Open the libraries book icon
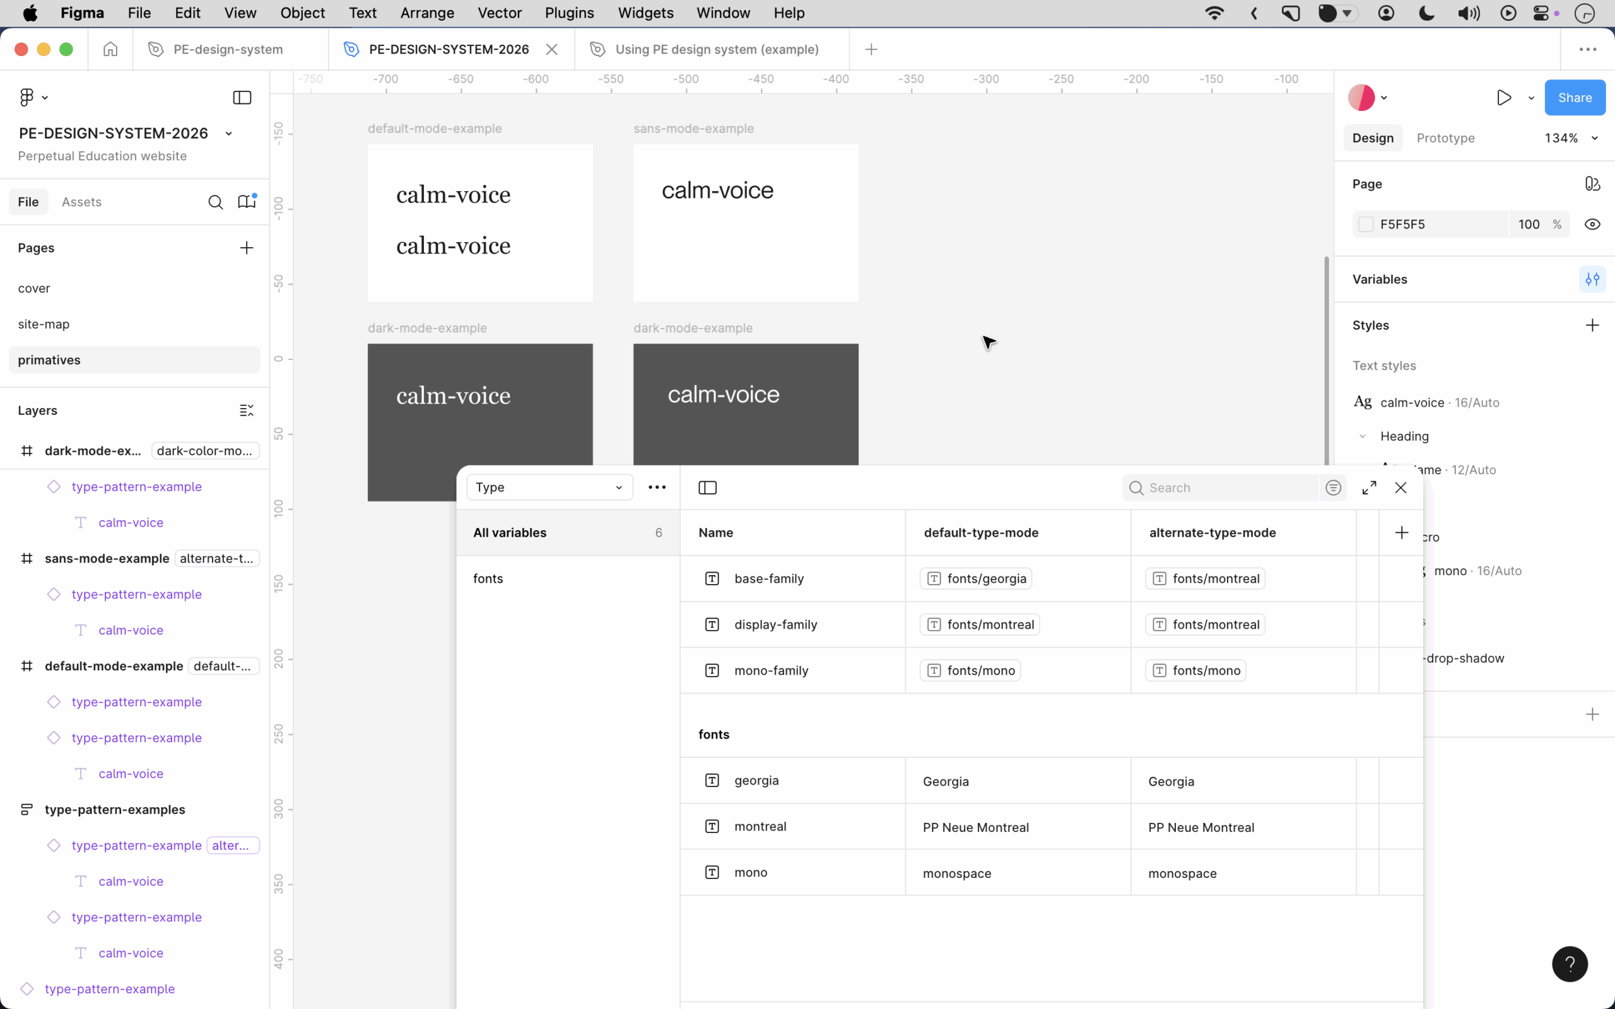This screenshot has width=1615, height=1009. tap(246, 202)
